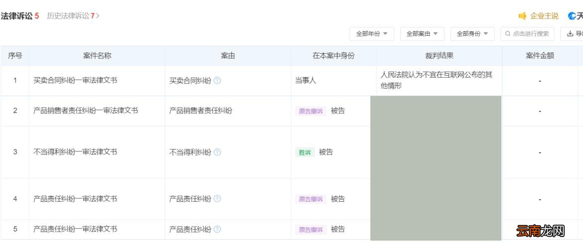Click the 原告撤诉 tag in row 4

click(311, 199)
